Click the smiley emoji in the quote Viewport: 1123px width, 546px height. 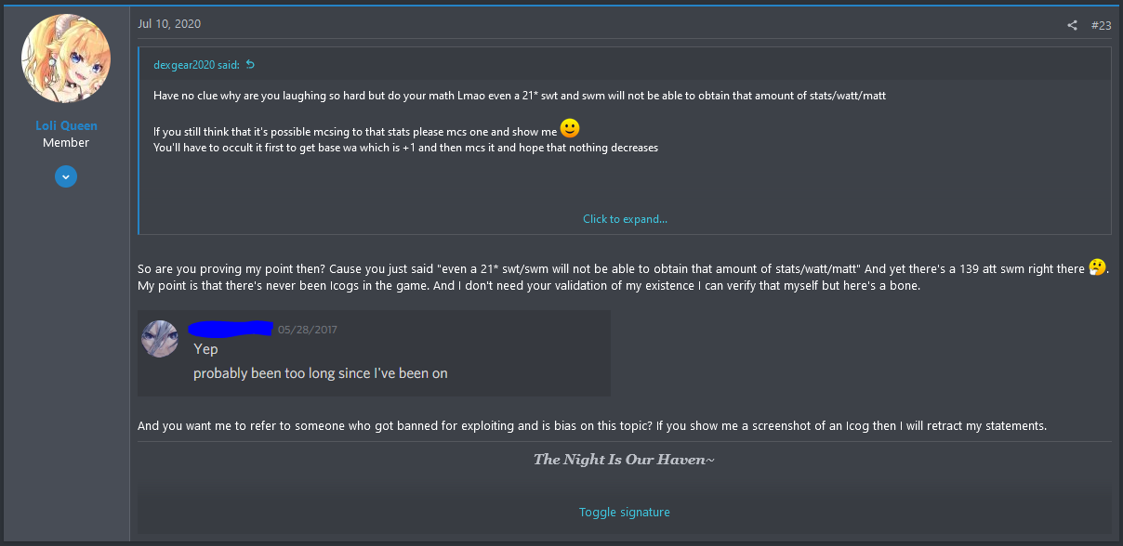coord(570,128)
